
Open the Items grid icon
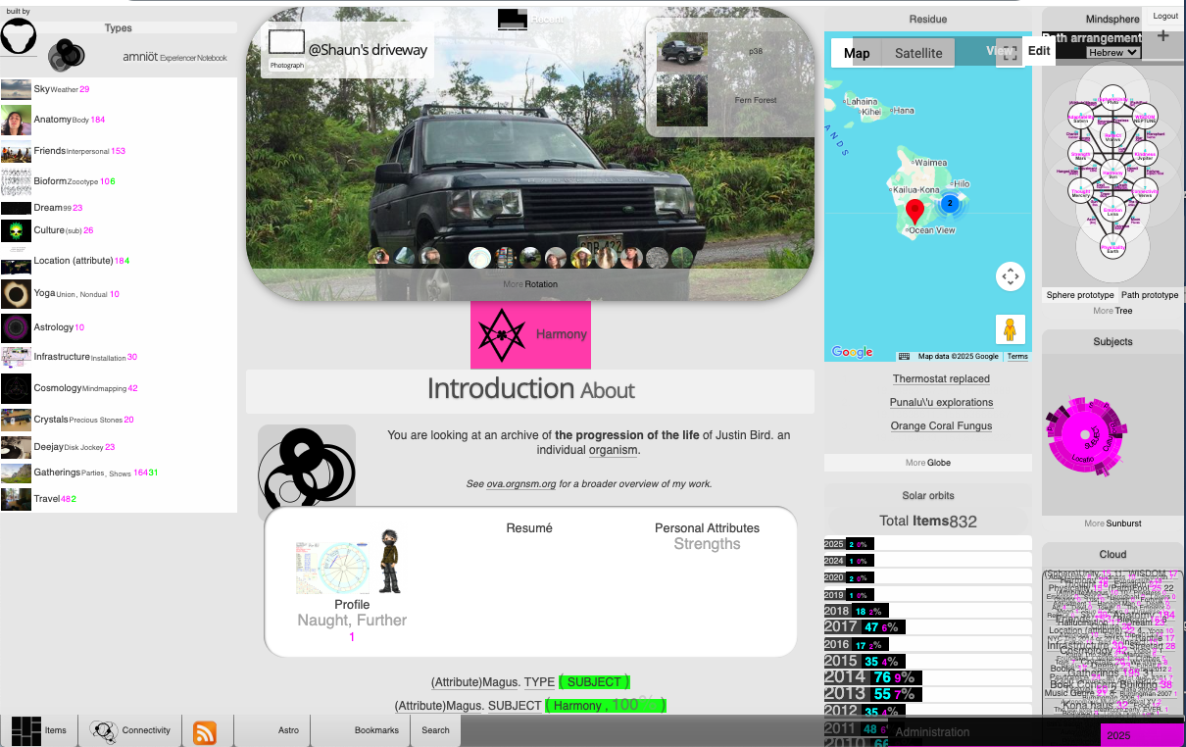(x=26, y=730)
